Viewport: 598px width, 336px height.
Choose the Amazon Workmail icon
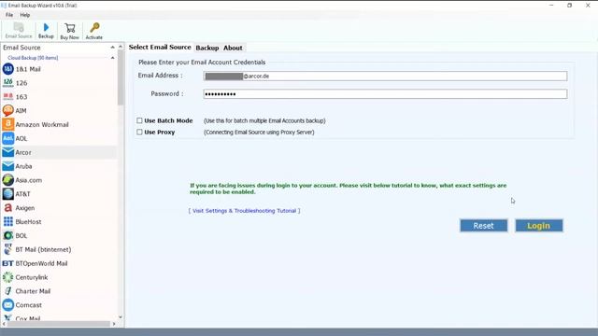click(x=8, y=124)
